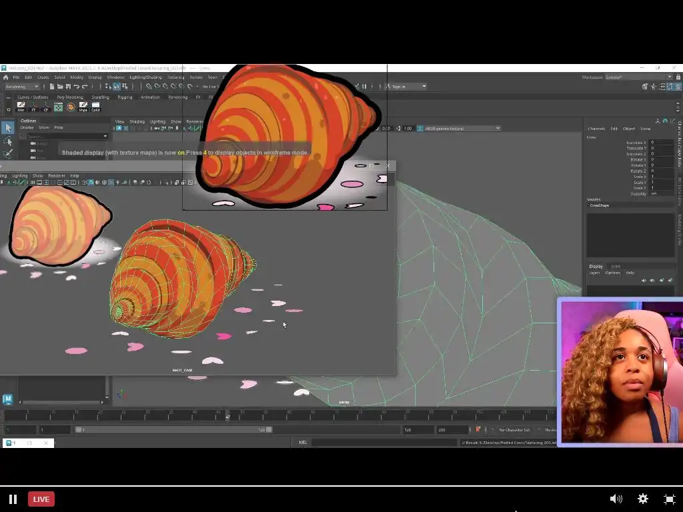
Task: Select CrossShape under SHAPES
Action: pyautogui.click(x=600, y=205)
